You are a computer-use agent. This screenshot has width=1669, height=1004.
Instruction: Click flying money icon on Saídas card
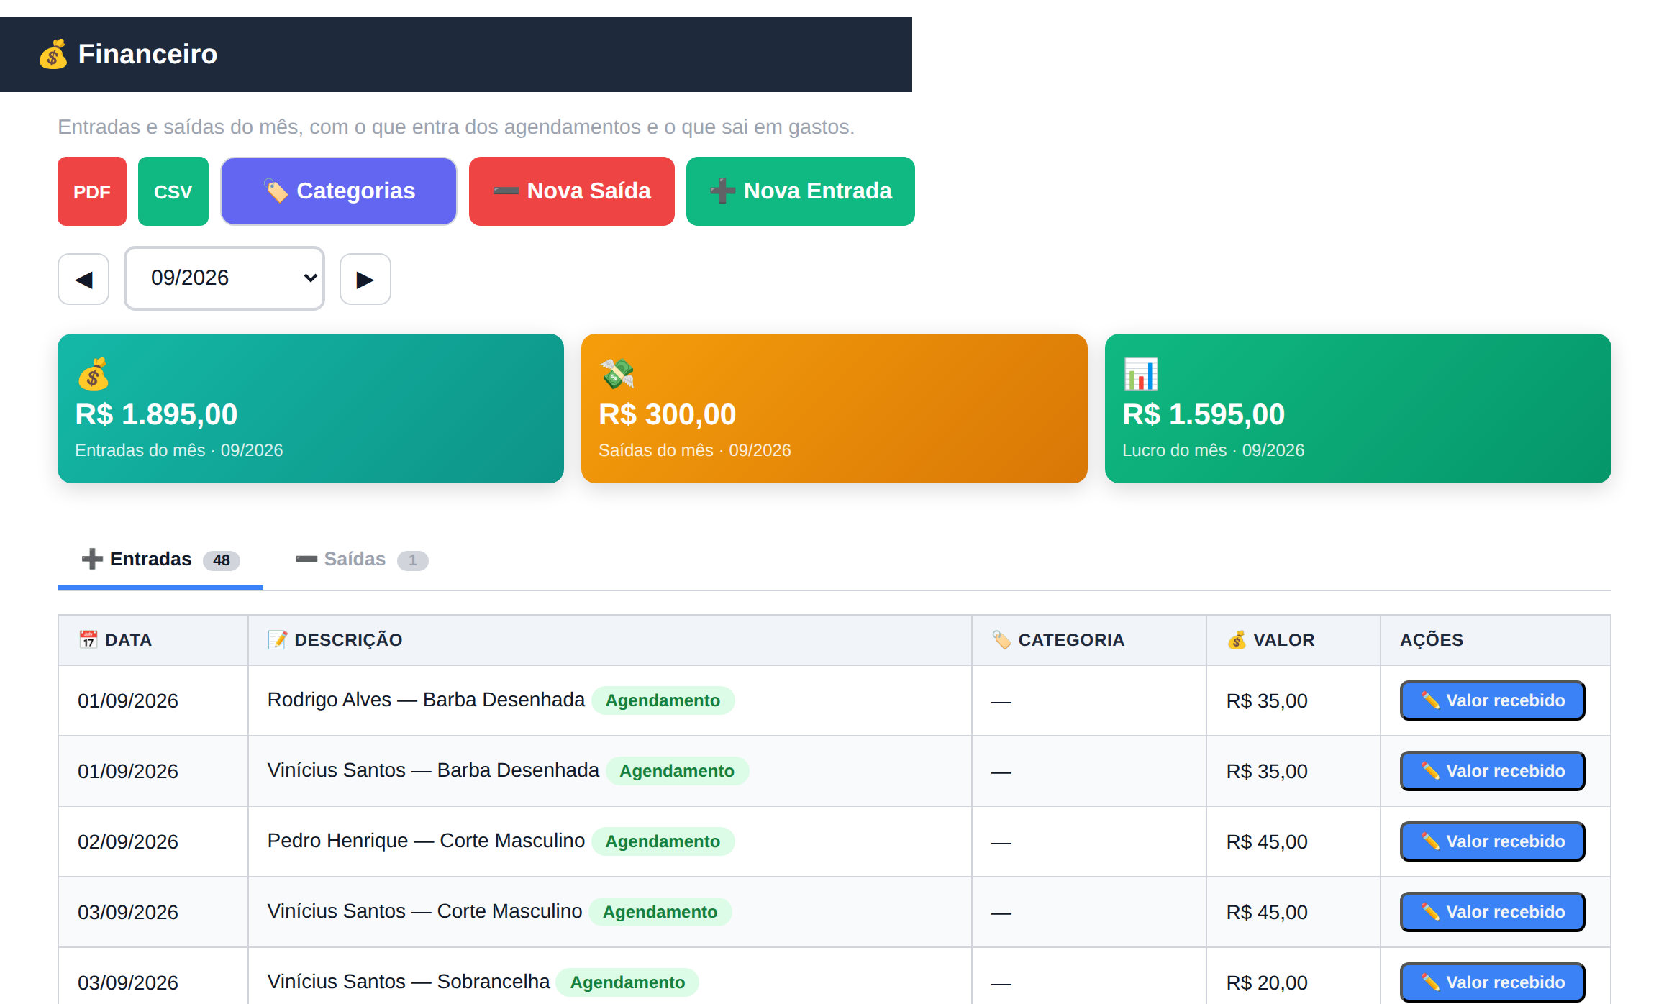click(617, 374)
